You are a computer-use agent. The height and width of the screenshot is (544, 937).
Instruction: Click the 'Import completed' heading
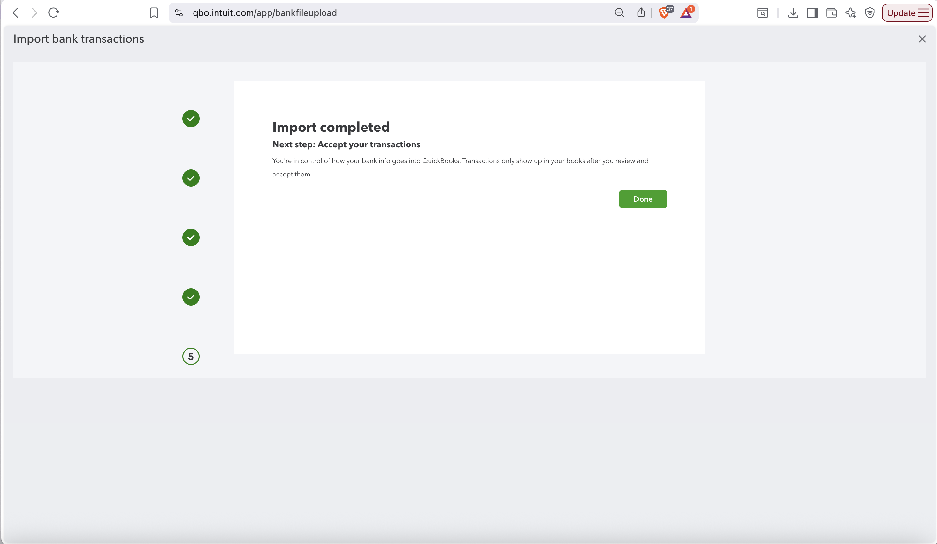click(x=331, y=127)
